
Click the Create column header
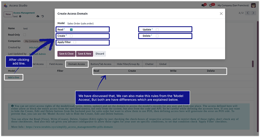pos(132,71)
